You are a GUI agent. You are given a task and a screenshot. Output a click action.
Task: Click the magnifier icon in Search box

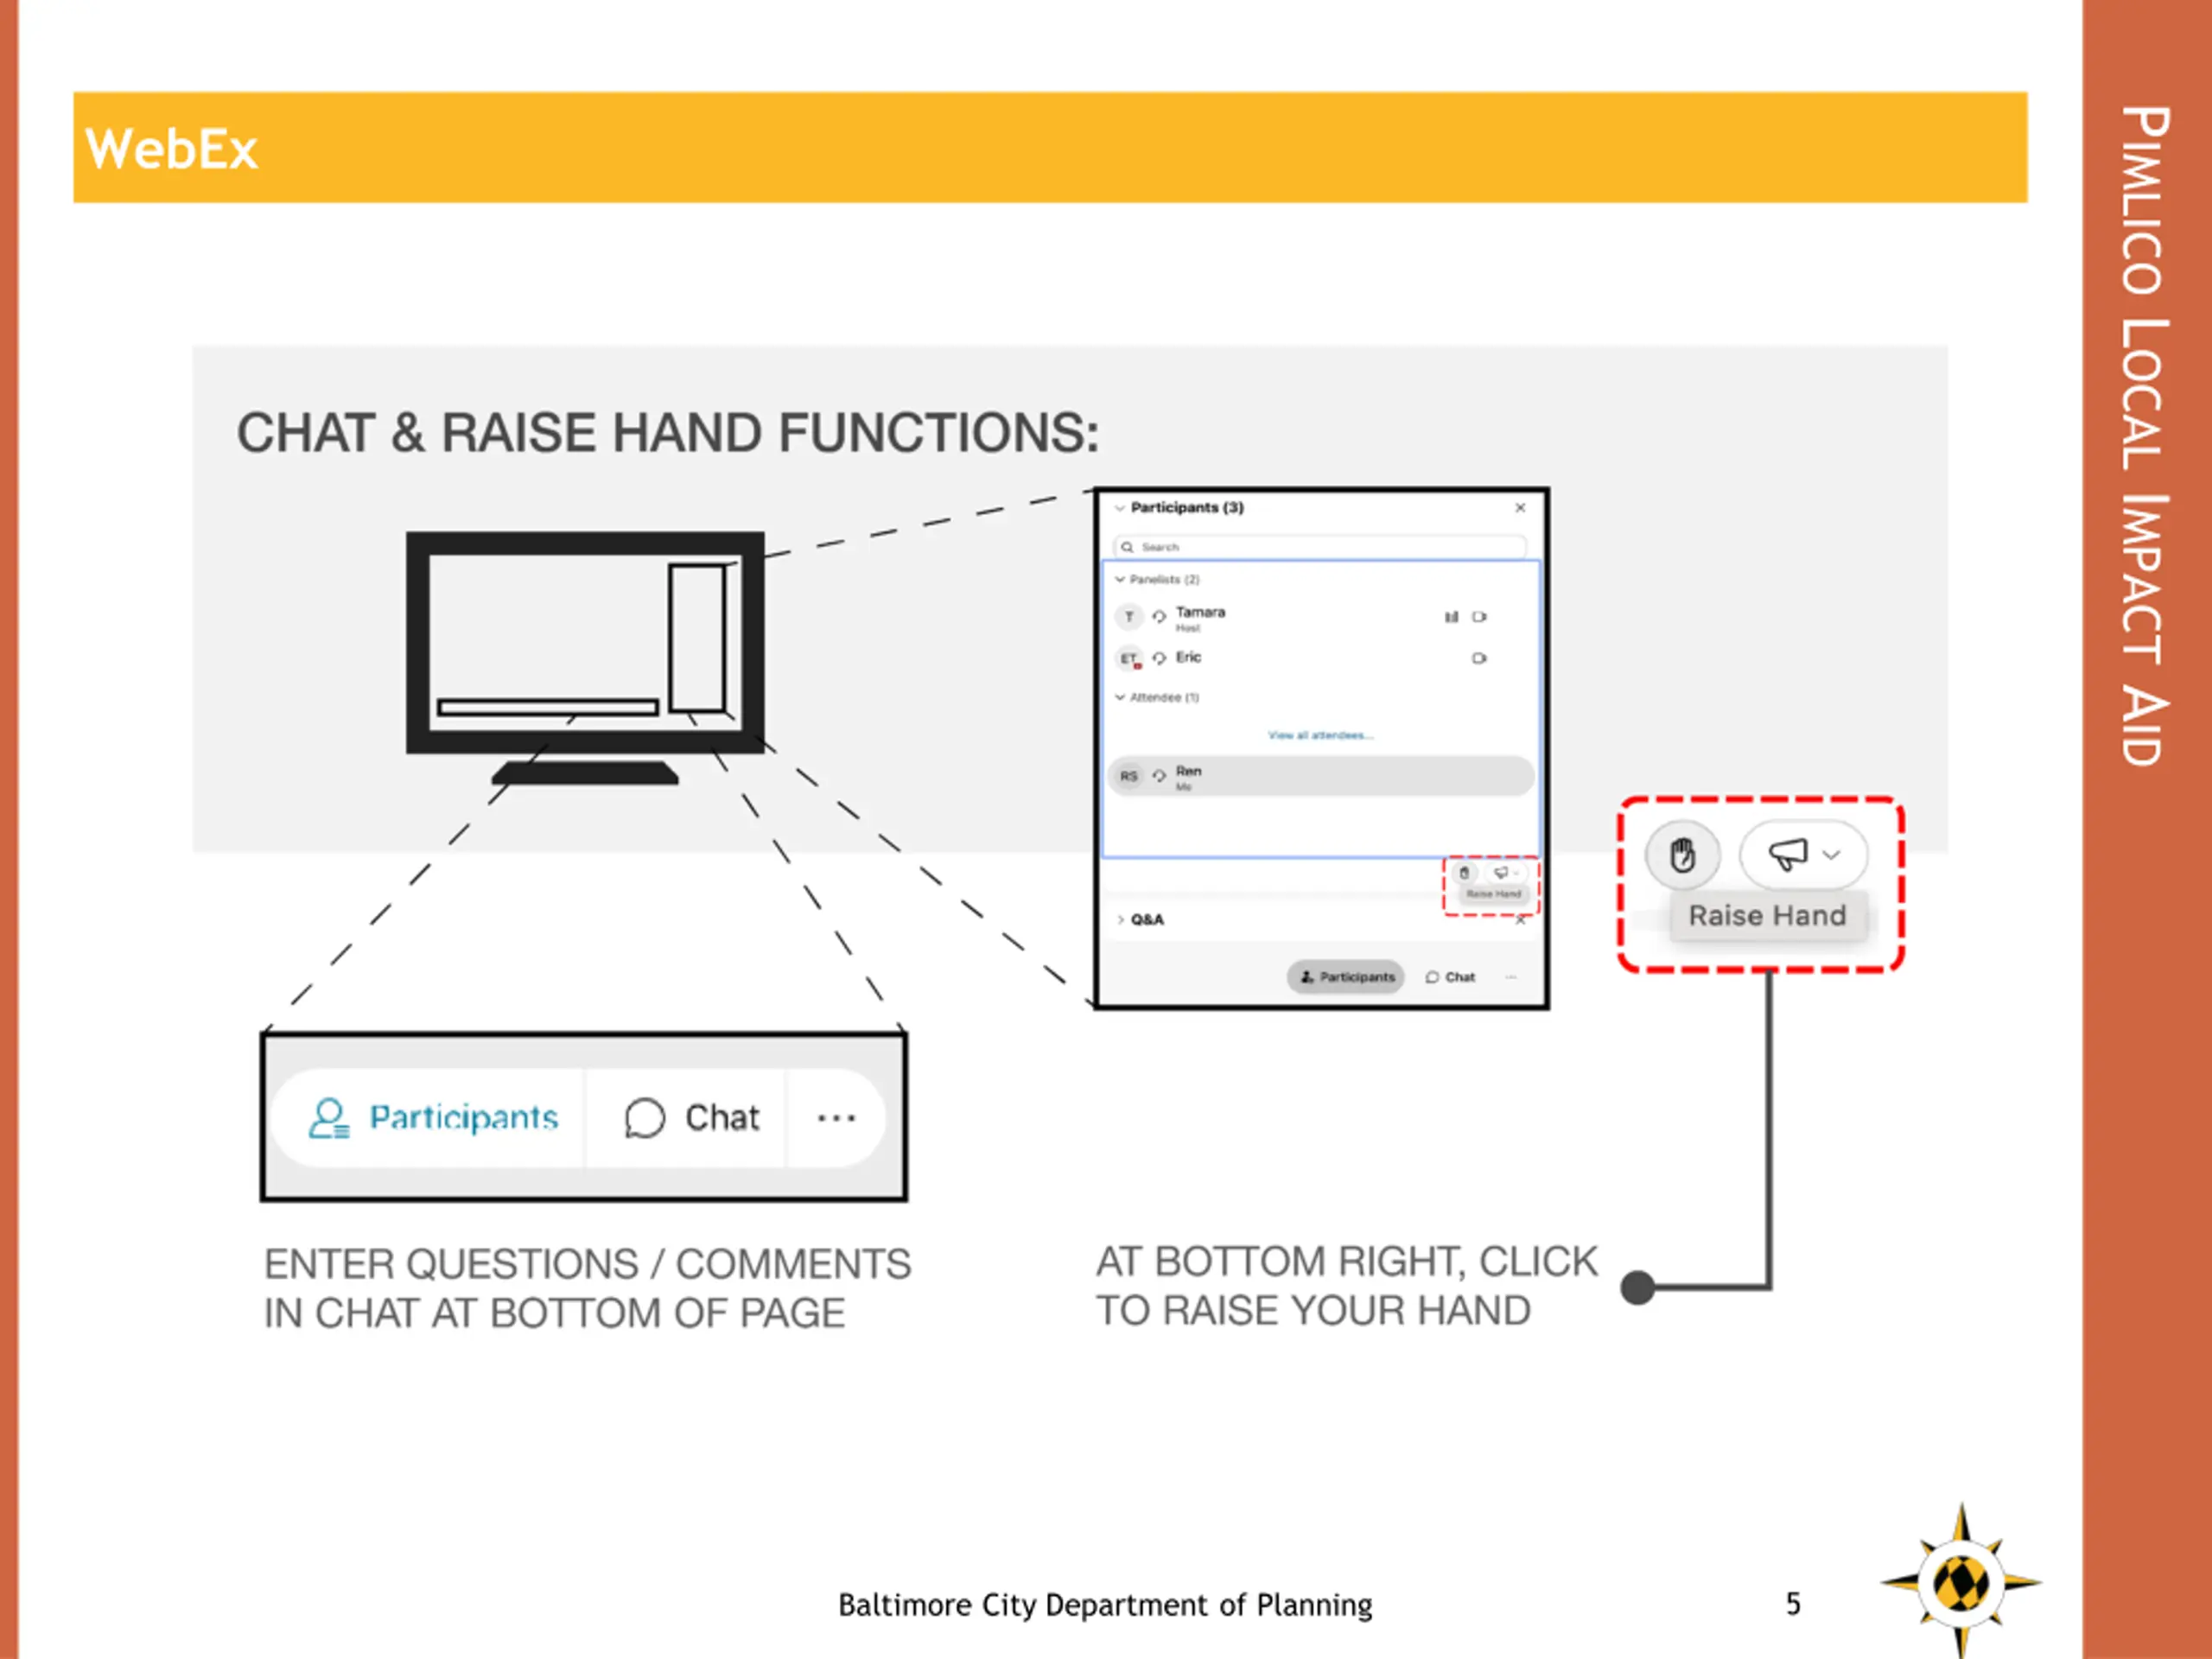pyautogui.click(x=1127, y=547)
